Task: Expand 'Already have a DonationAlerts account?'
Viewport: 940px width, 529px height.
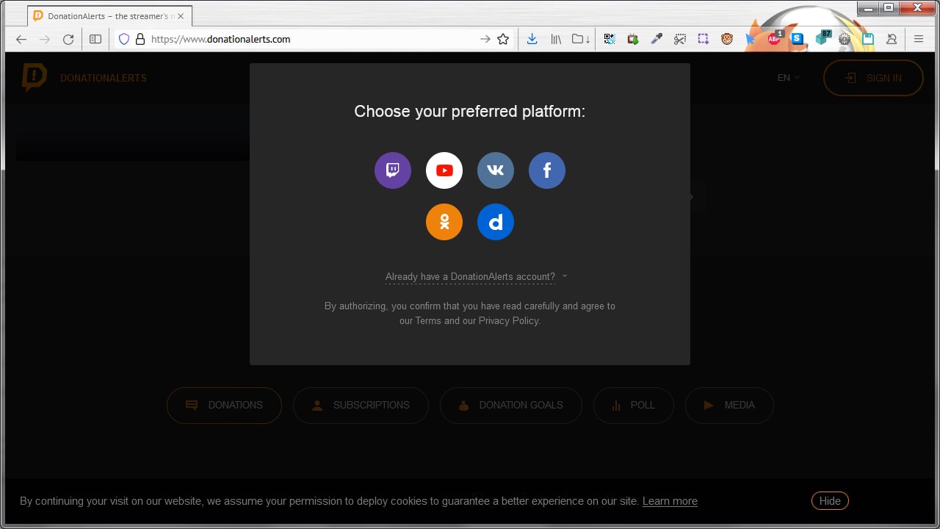Action: 476,277
